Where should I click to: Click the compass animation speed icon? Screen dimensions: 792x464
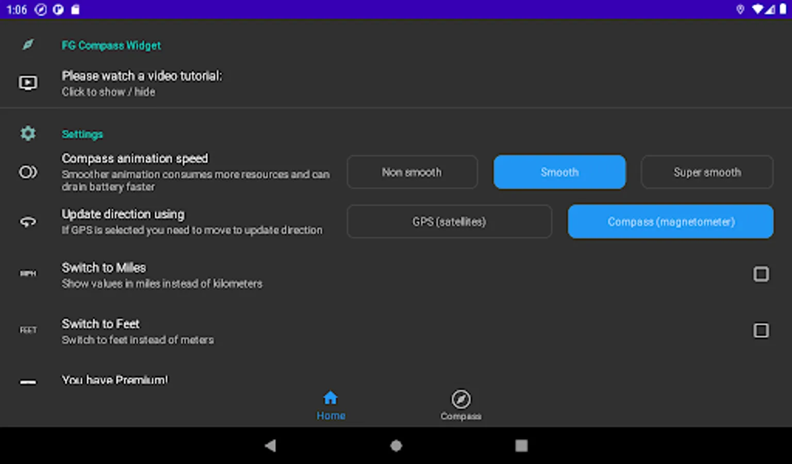28,172
